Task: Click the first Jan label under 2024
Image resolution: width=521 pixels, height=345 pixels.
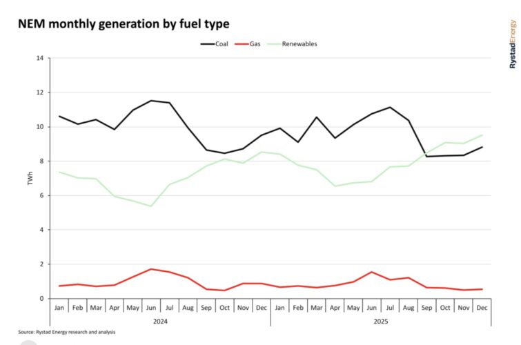Action: coord(60,308)
